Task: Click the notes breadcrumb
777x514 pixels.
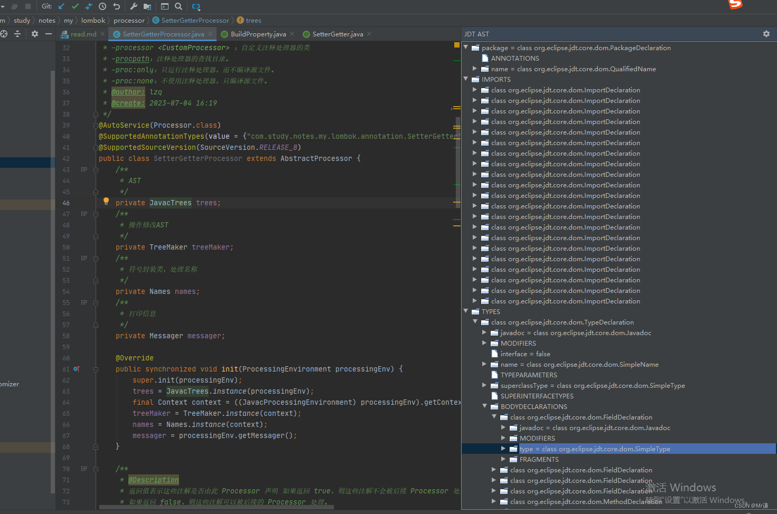Action: click(47, 20)
